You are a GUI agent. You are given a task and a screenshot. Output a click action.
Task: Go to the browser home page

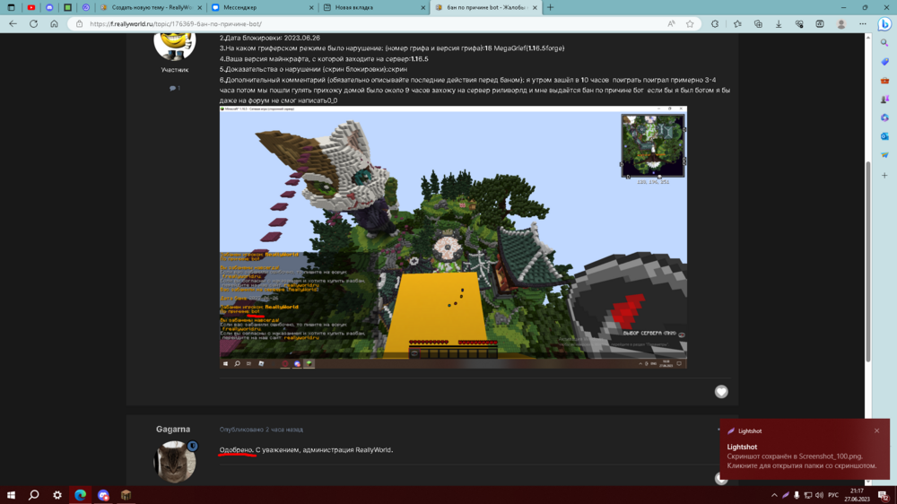[x=55, y=24]
